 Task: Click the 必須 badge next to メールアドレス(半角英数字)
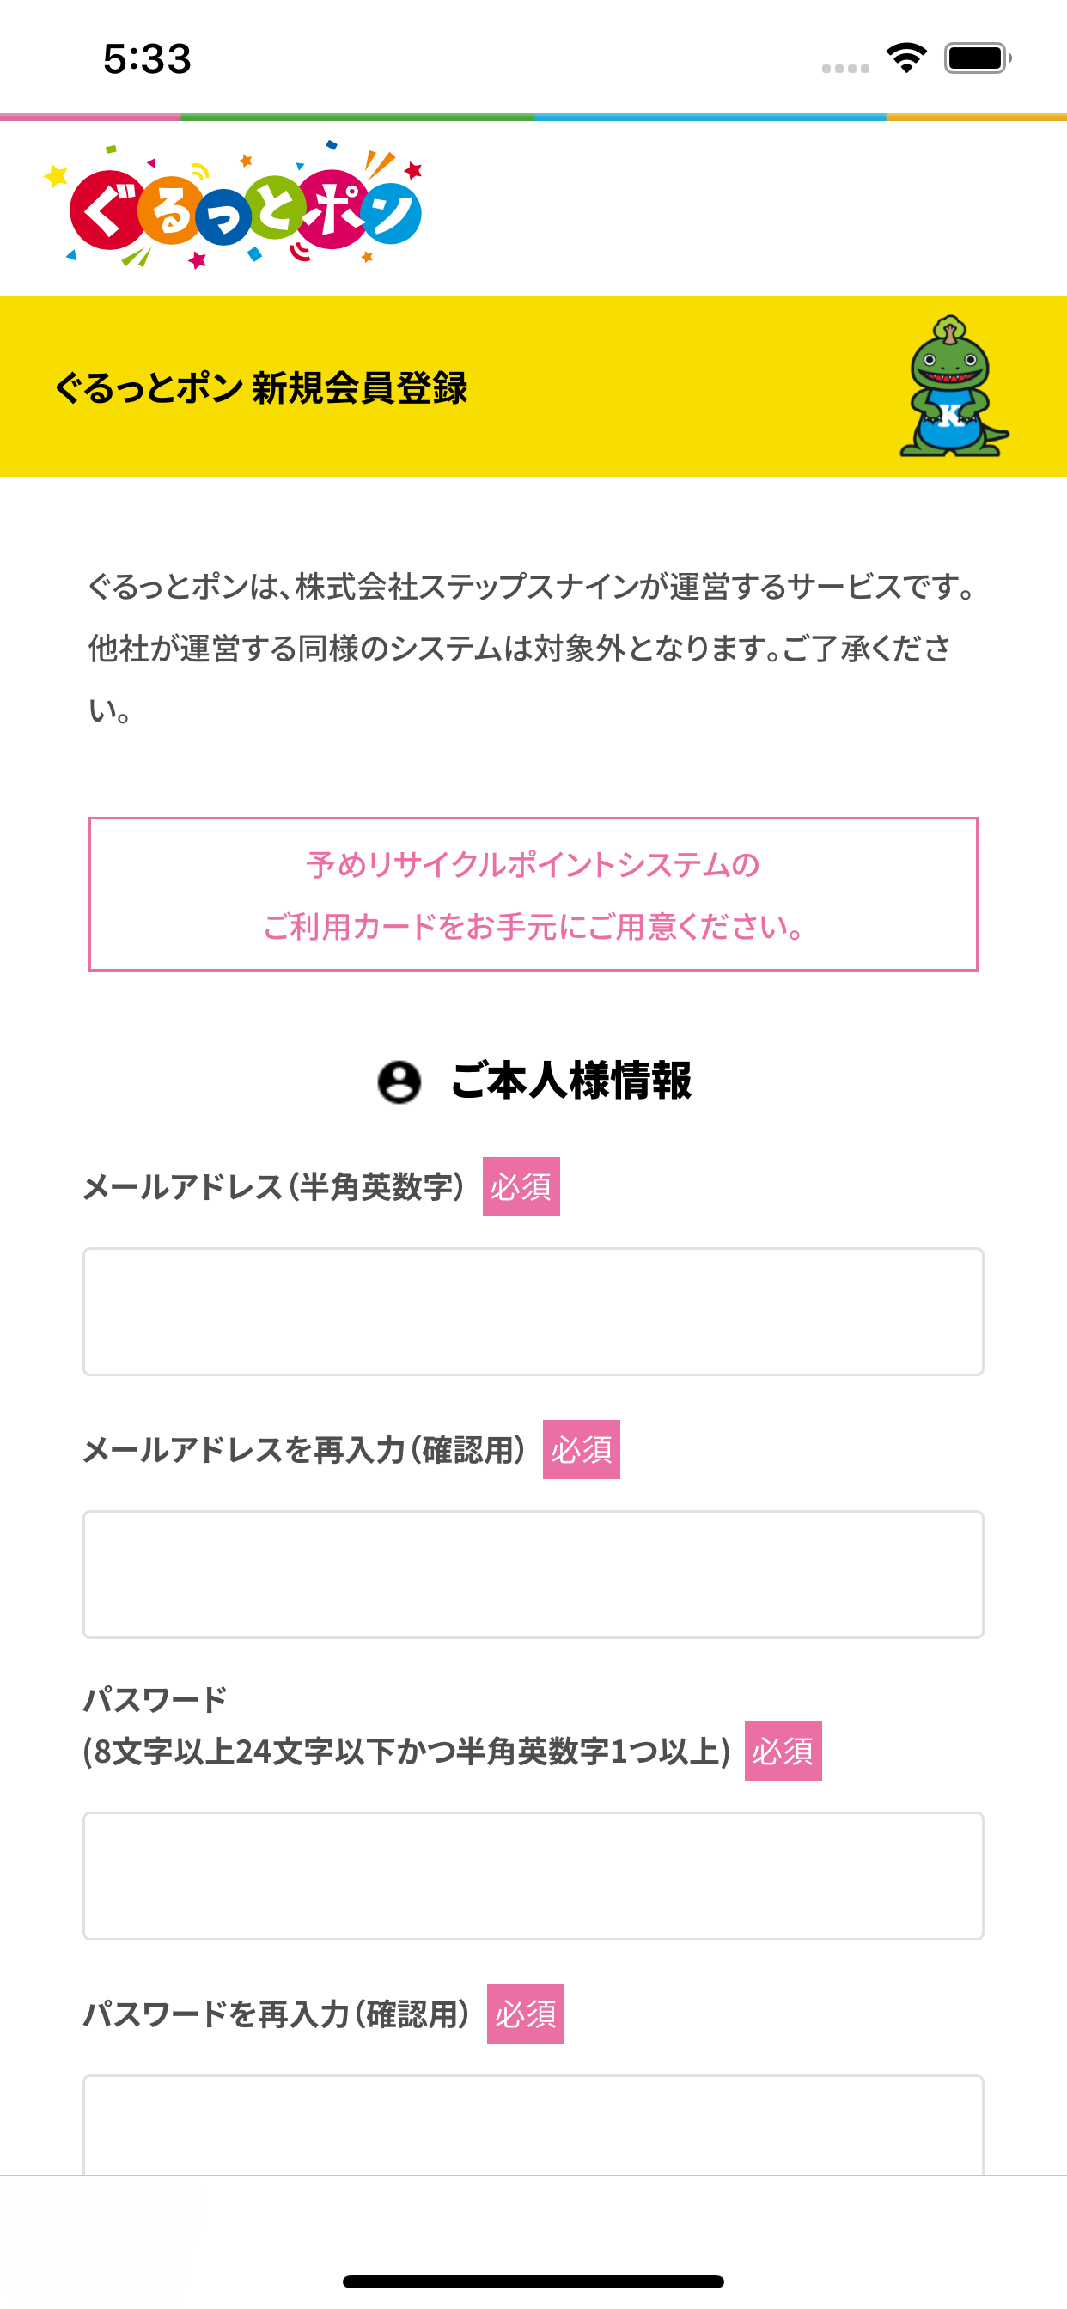[521, 1187]
